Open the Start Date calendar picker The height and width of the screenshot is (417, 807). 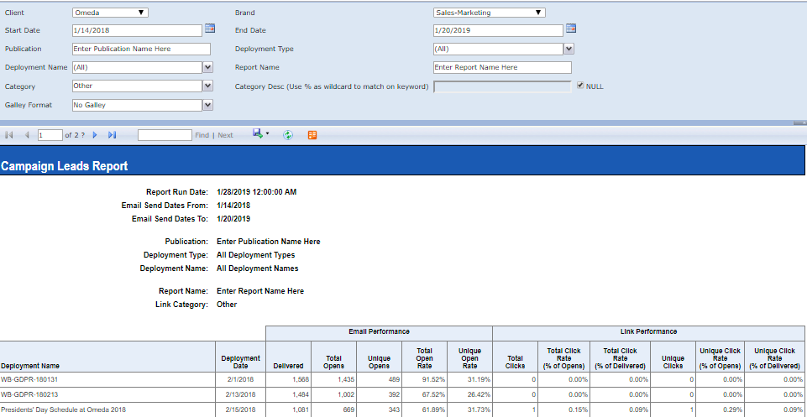click(211, 29)
